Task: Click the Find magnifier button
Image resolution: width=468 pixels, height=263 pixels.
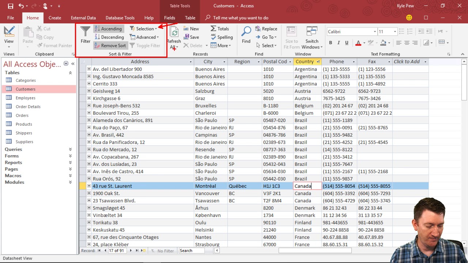Action: click(246, 35)
